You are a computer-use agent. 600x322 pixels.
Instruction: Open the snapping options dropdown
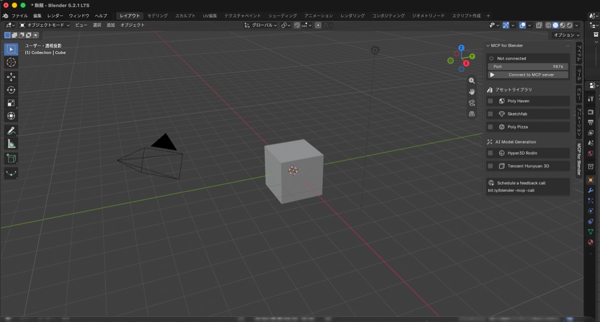point(306,25)
